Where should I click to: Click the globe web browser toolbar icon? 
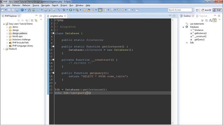tap(22, 10)
